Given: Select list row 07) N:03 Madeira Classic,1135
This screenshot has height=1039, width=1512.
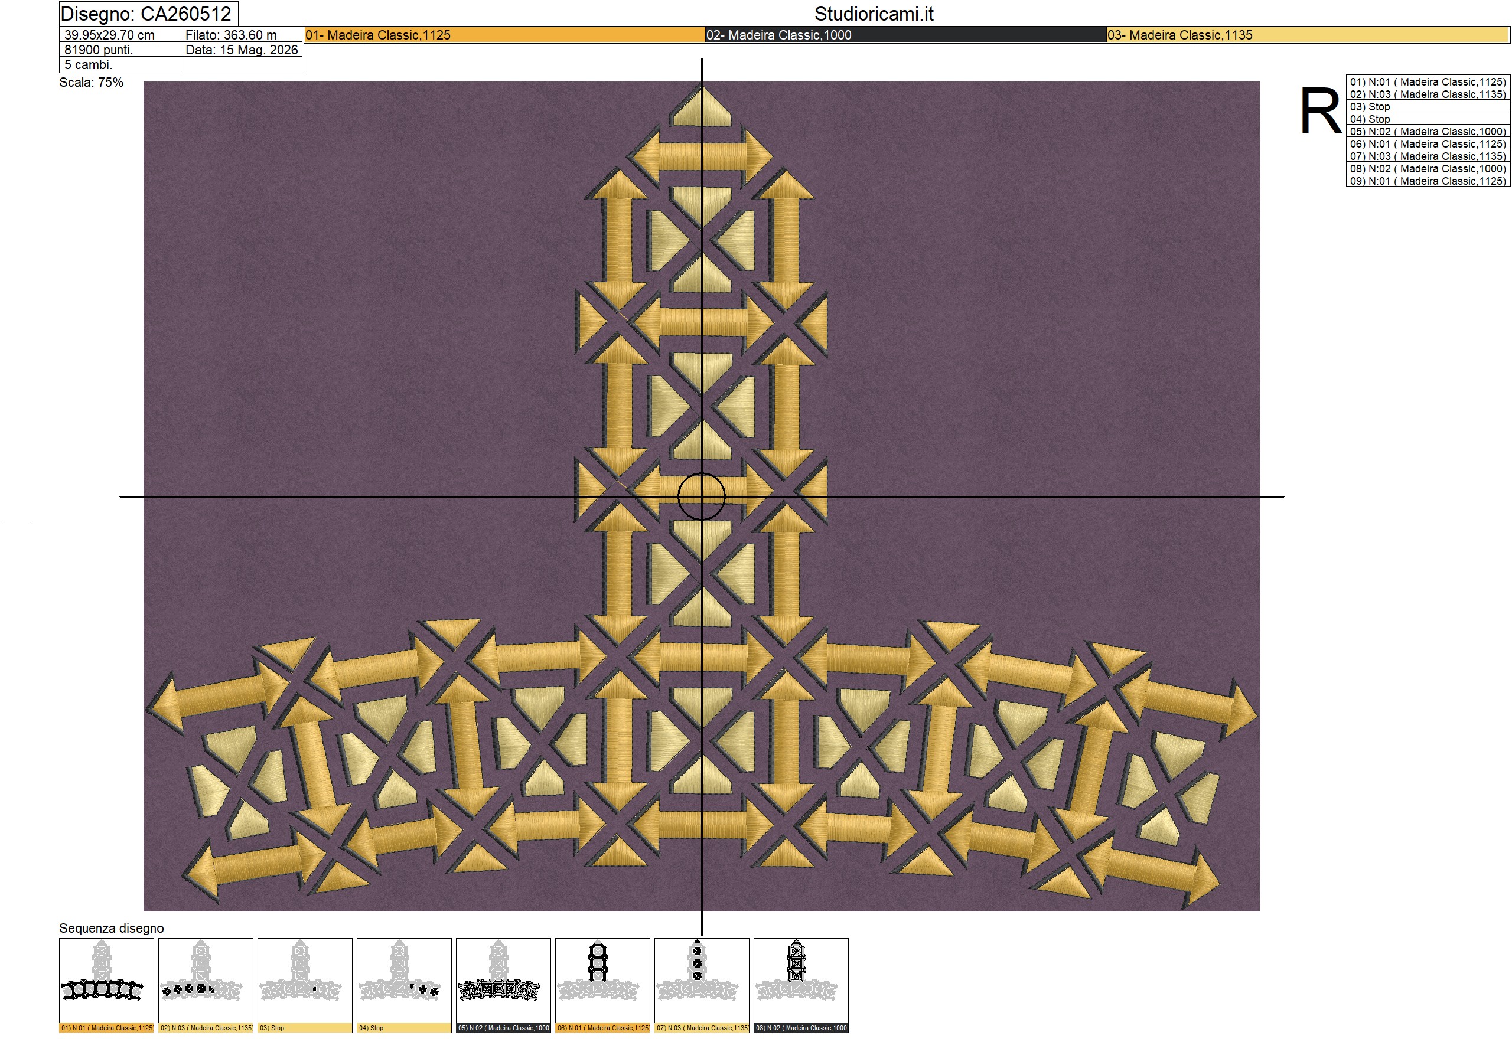Looking at the screenshot, I should (1428, 156).
